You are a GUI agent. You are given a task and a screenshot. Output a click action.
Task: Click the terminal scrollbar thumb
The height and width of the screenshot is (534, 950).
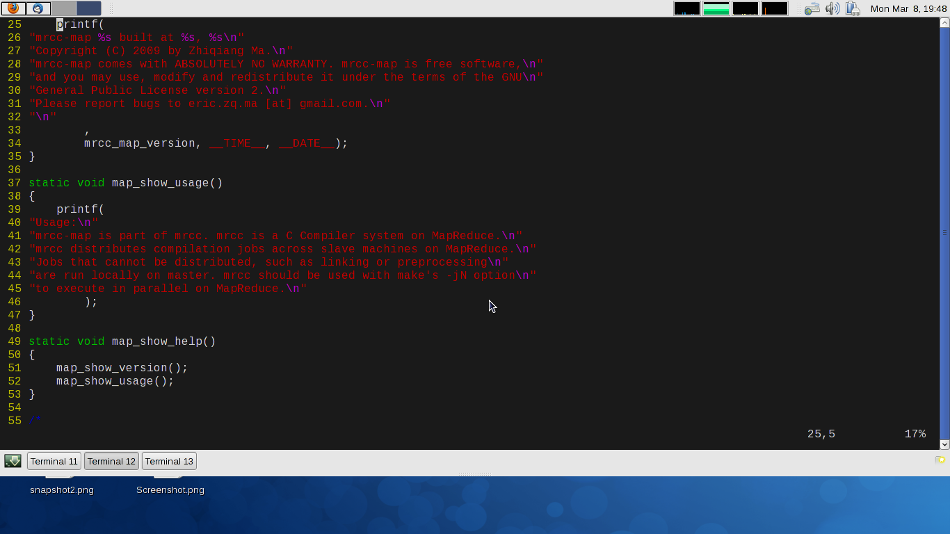tap(944, 233)
